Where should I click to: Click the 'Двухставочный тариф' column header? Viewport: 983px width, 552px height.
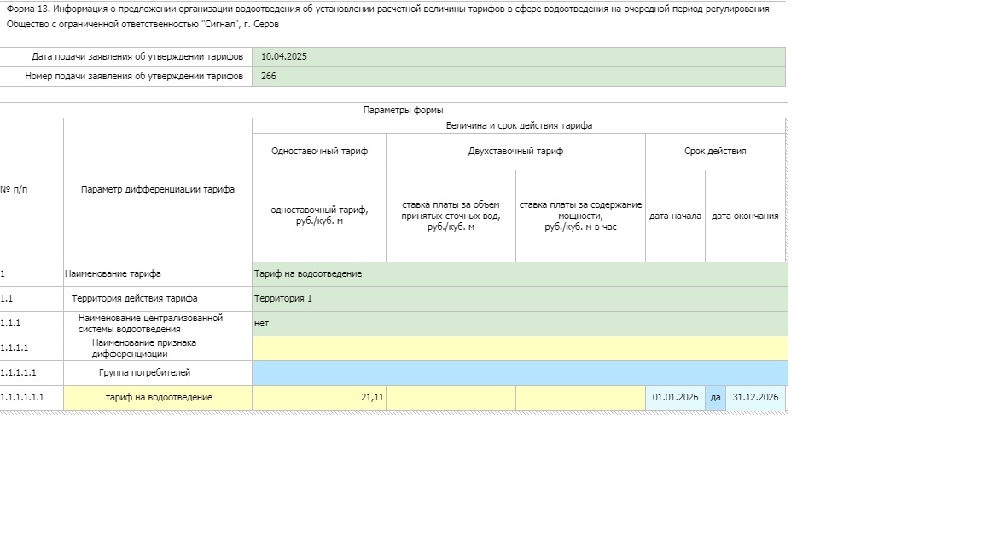pos(516,152)
